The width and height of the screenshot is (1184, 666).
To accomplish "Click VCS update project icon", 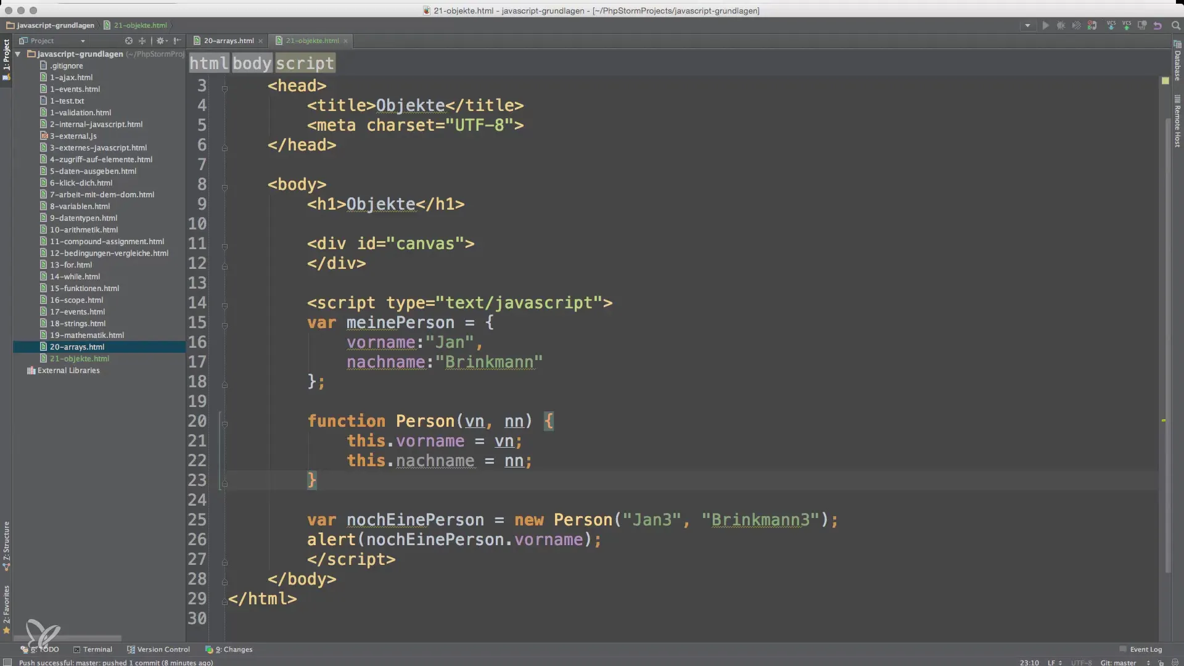I will (x=1111, y=25).
